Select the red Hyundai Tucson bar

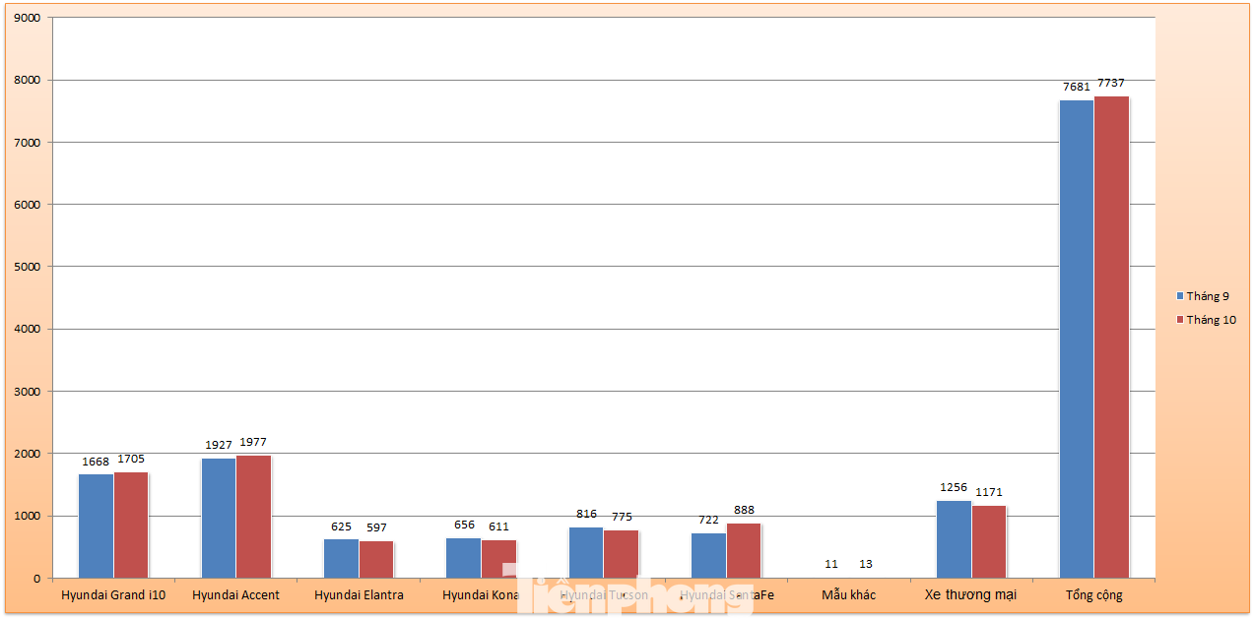click(x=621, y=553)
